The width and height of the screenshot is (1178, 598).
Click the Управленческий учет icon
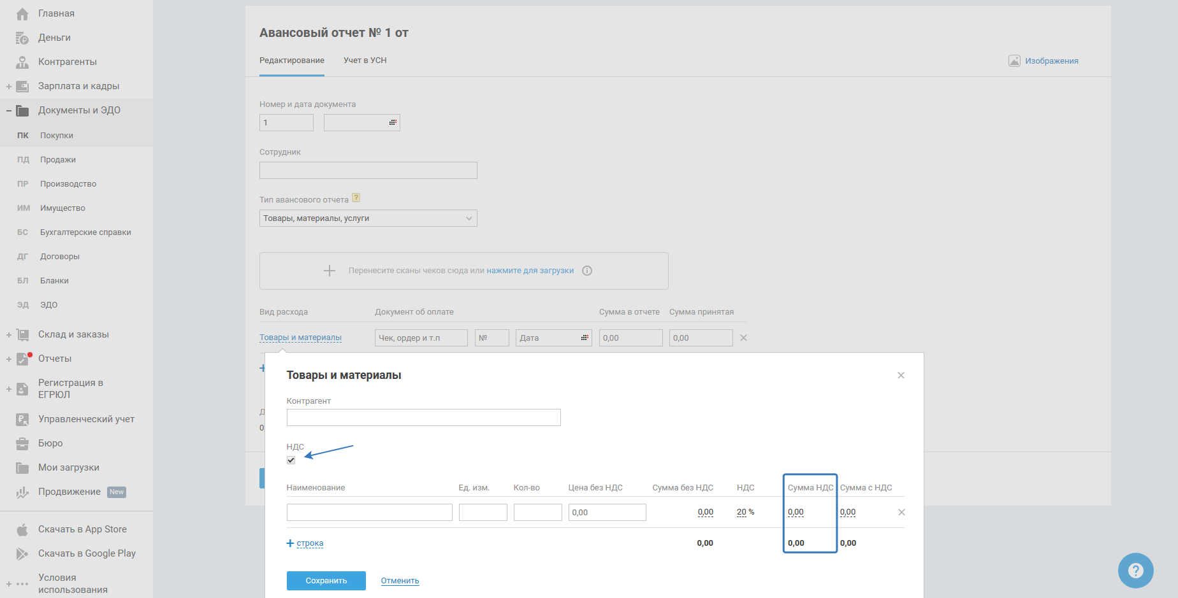(x=22, y=419)
